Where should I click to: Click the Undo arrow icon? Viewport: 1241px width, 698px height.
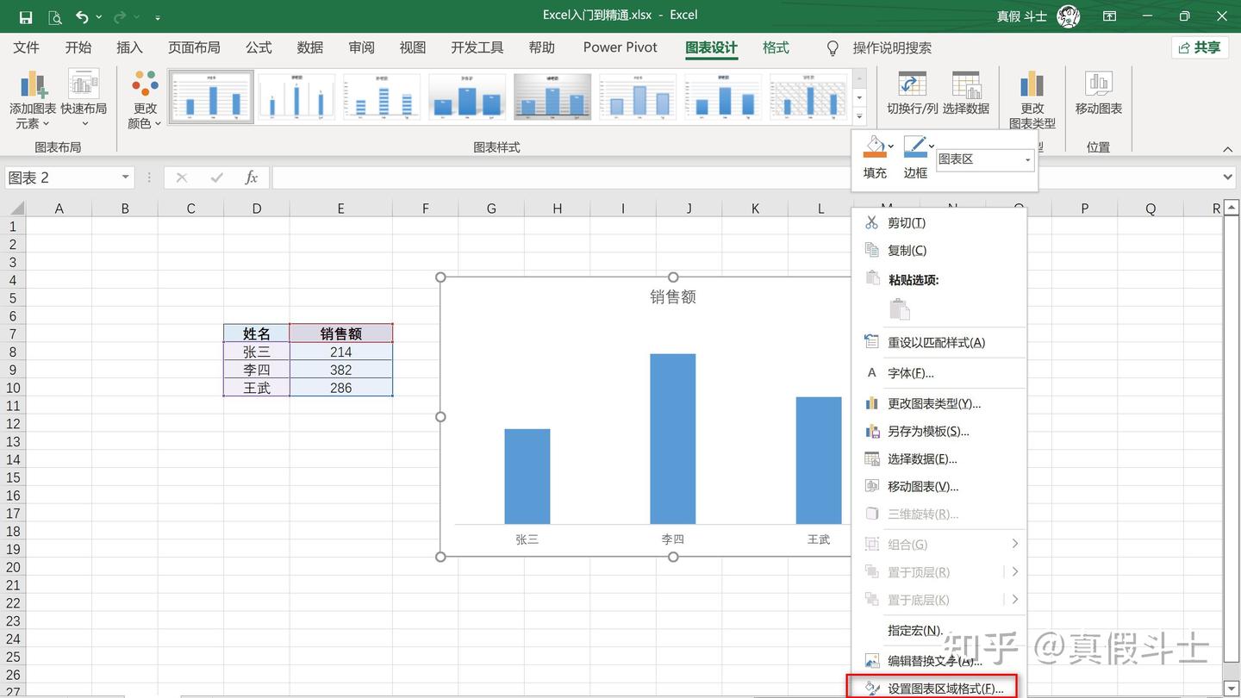82,16
